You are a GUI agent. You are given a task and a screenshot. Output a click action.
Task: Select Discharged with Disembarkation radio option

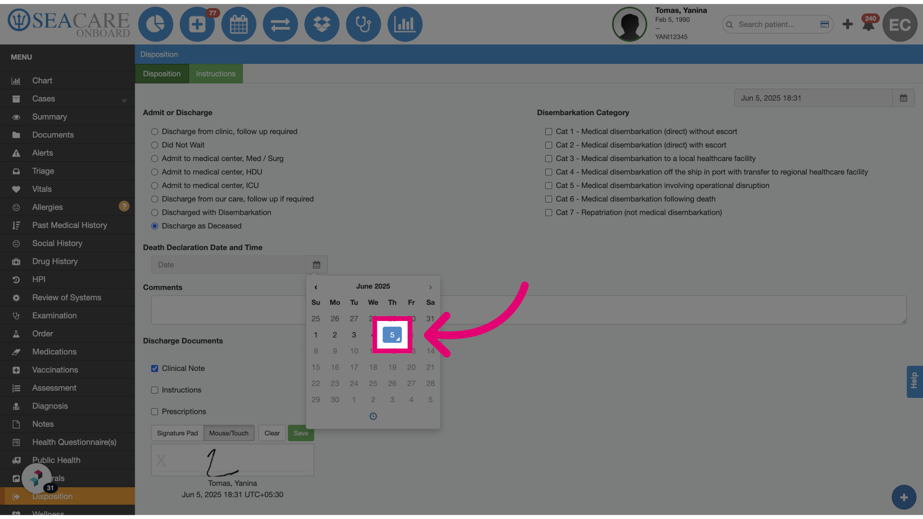[x=154, y=212]
